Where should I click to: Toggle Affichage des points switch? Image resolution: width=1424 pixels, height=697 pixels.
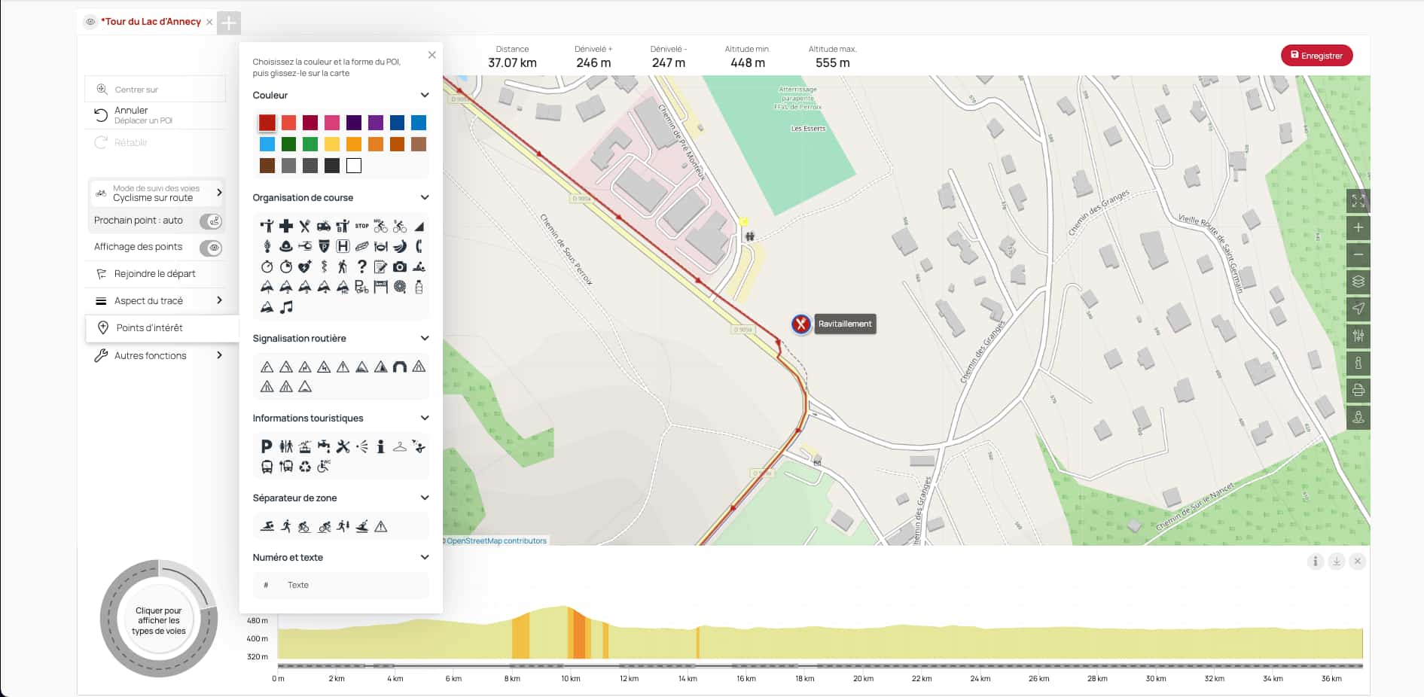(x=211, y=248)
